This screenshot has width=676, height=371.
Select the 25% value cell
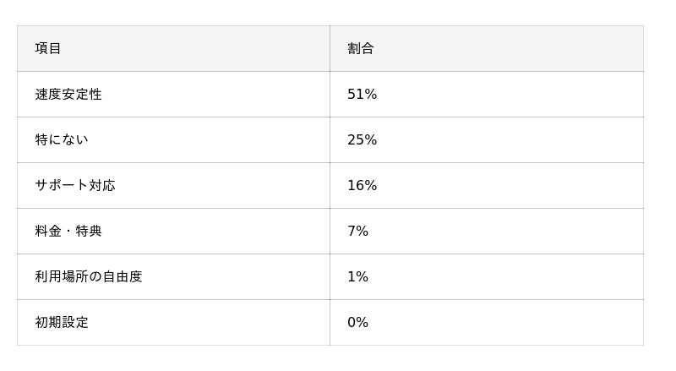click(362, 139)
